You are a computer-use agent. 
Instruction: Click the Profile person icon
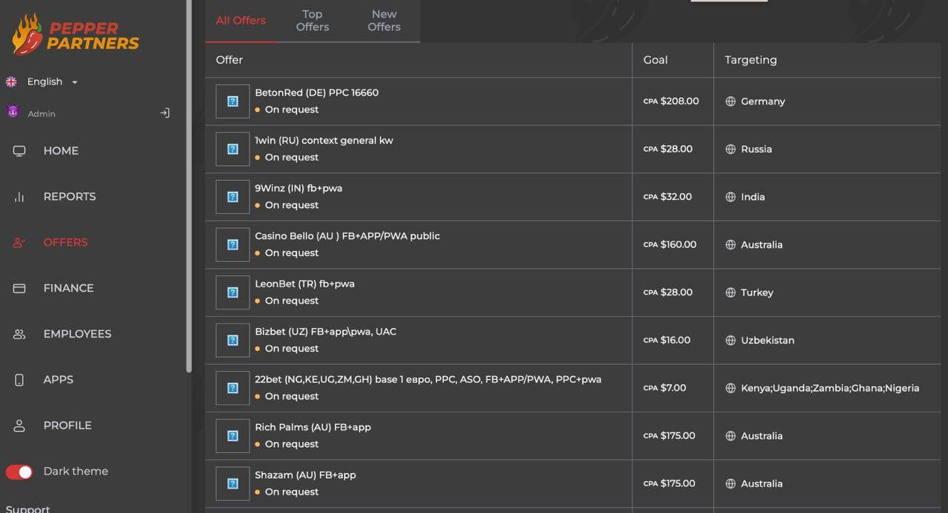tap(19, 426)
